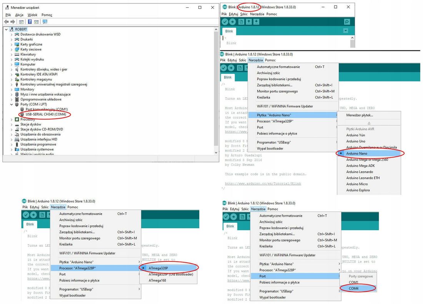The height and width of the screenshot is (304, 423).
Task: Collapse the Porty (COM i LPT) node
Action: click(x=11, y=104)
